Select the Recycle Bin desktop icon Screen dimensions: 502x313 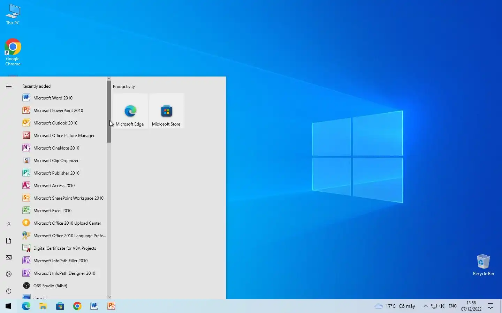(483, 265)
